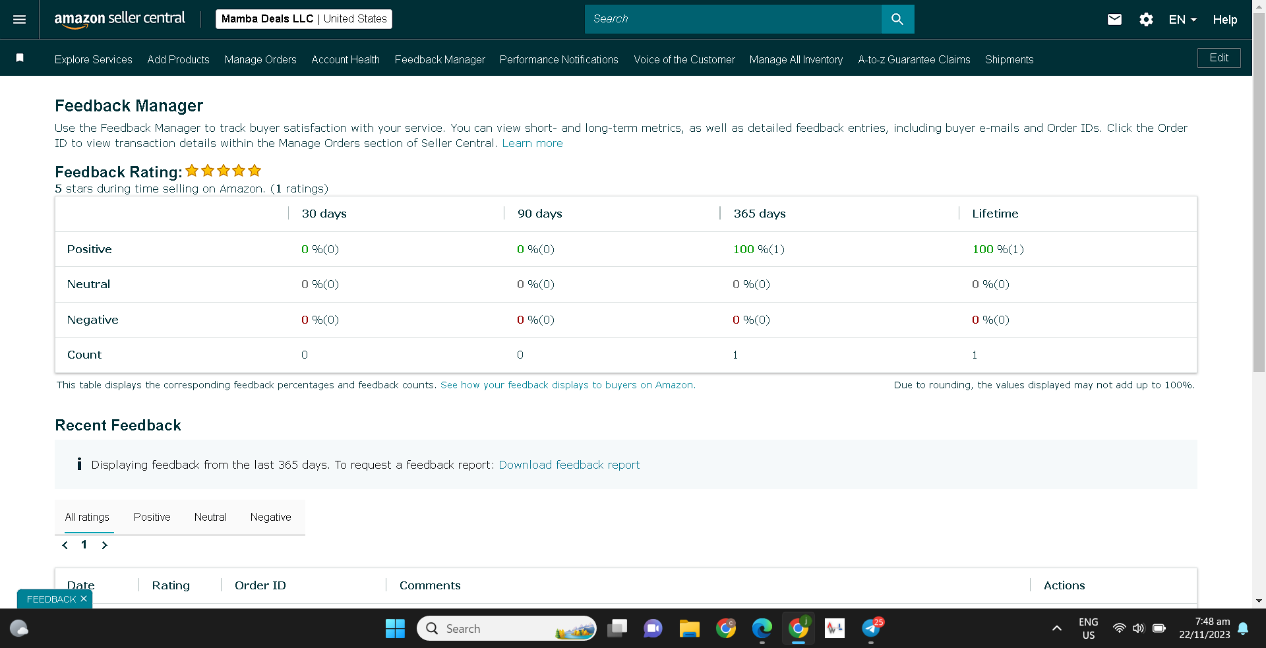Click the 365 days Positive 100 %(1) cell

[x=759, y=249]
